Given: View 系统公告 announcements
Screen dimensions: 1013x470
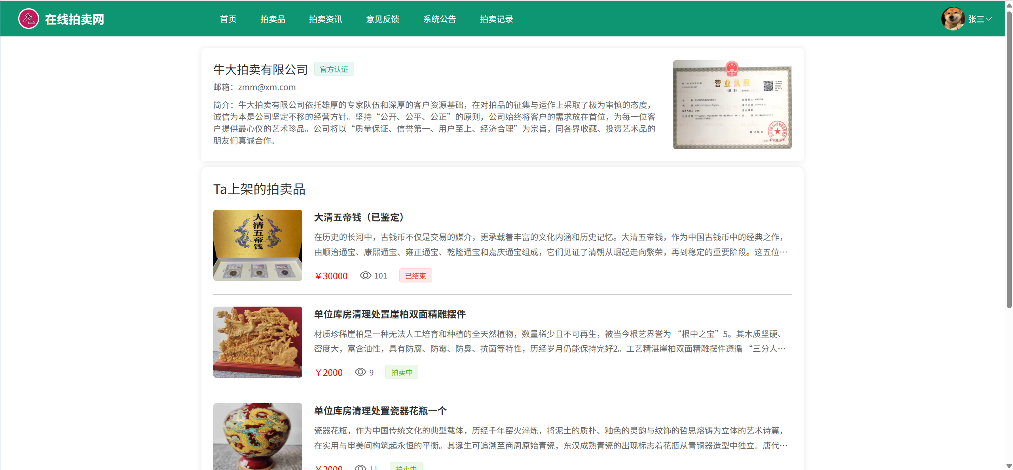Looking at the screenshot, I should 439,19.
